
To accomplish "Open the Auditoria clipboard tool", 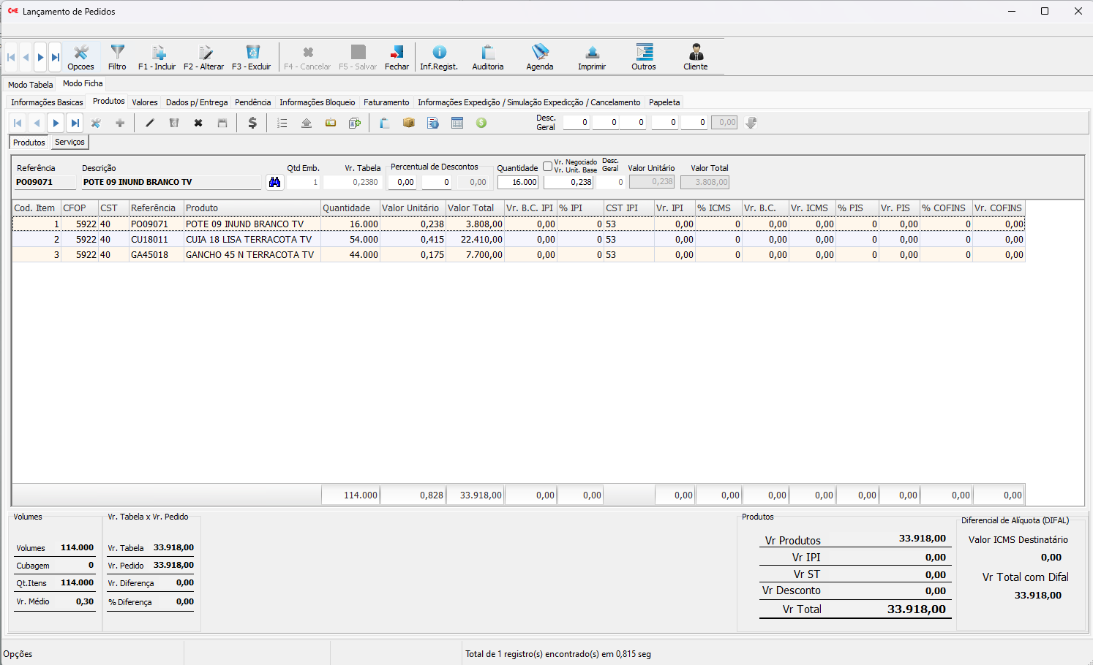I will tap(487, 57).
